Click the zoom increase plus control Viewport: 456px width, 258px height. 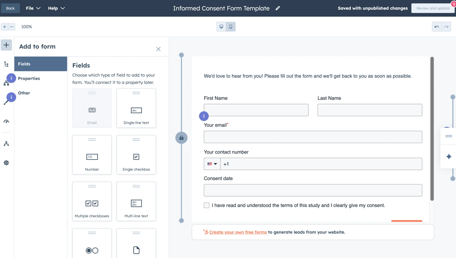[4, 27]
